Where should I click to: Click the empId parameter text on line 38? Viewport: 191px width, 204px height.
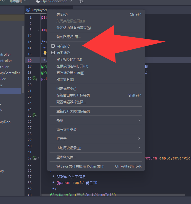(78, 183)
